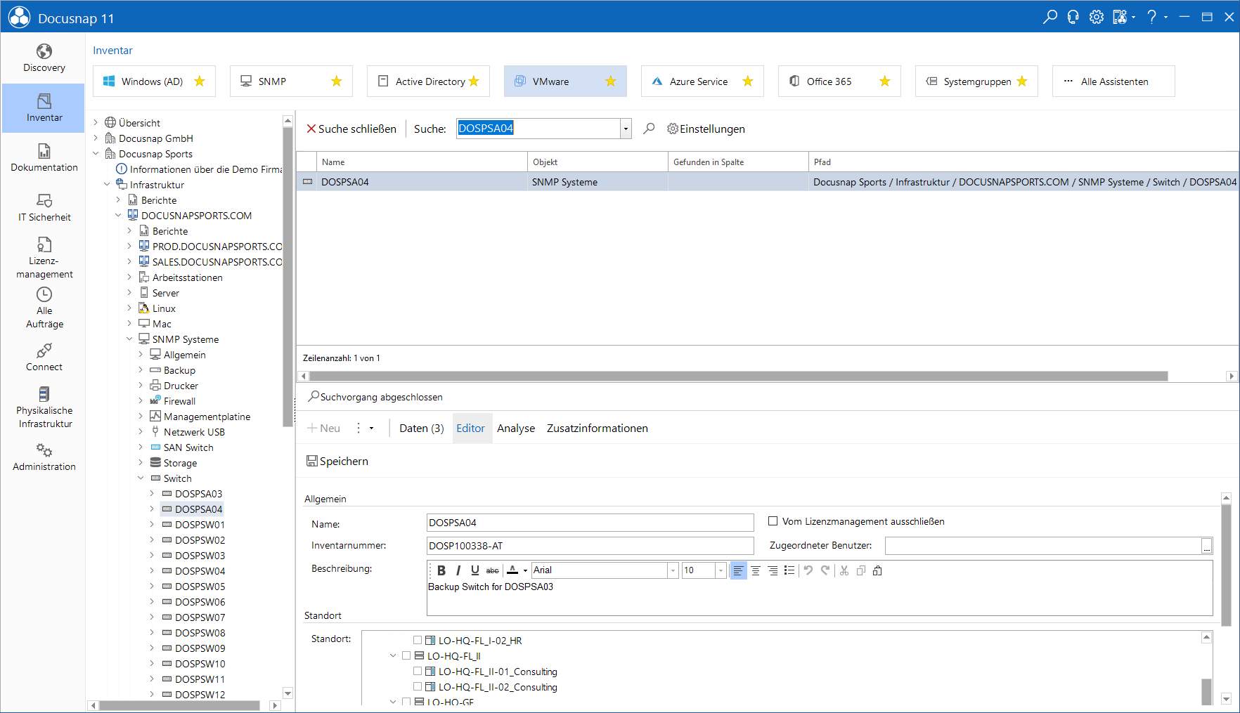Select DOSPSW01 in the tree

click(200, 525)
